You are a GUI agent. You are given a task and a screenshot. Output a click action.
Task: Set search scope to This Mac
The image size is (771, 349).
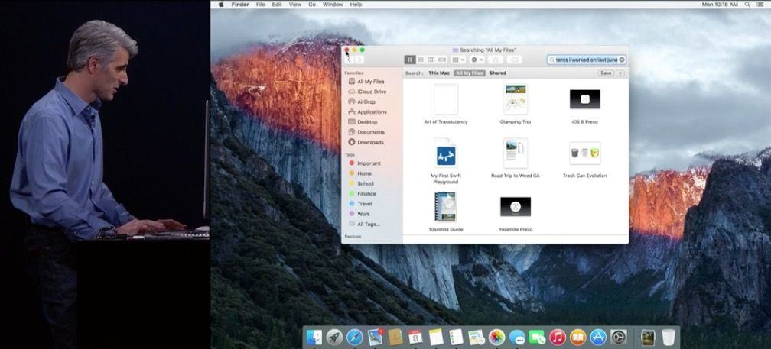click(438, 73)
